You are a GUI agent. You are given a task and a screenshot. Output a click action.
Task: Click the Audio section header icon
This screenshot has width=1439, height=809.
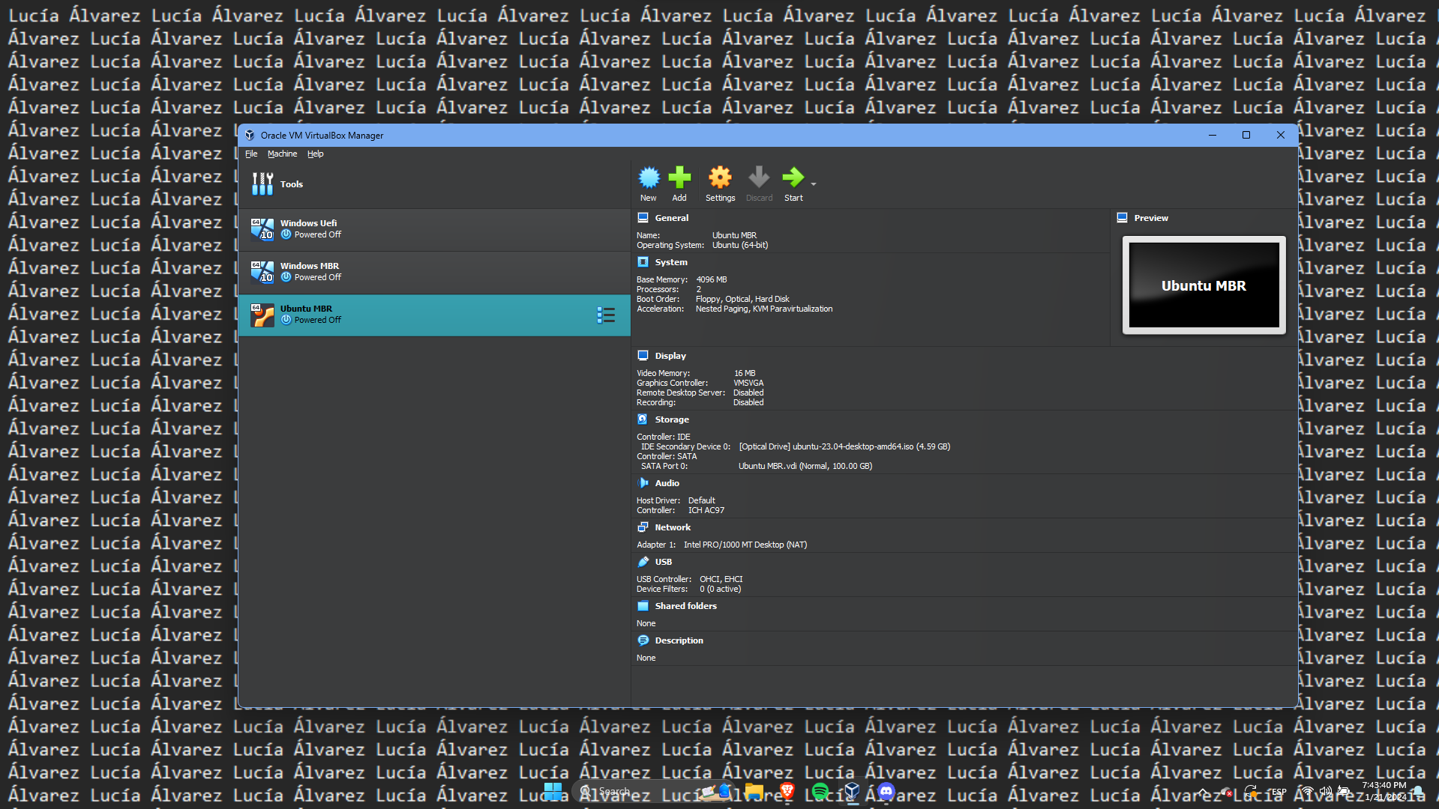[643, 483]
